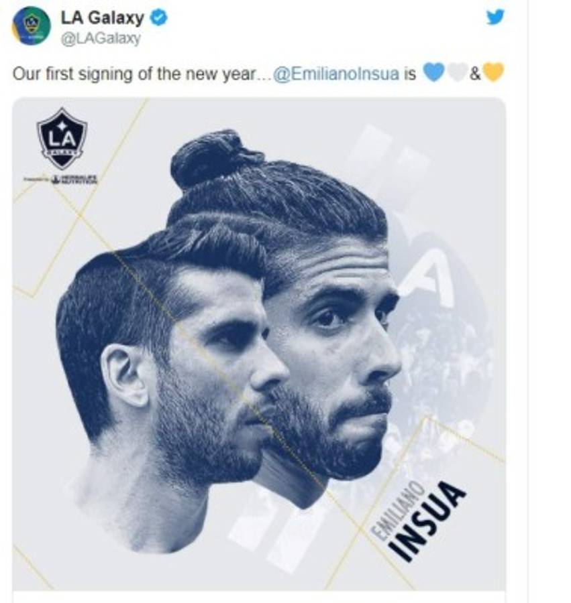Click the LA Galaxy crest in graphic
Screen dimensions: 571x603
(62, 138)
